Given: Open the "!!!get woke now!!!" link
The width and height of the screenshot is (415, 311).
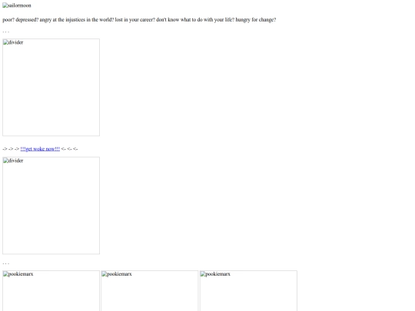Looking at the screenshot, I should 40,149.
